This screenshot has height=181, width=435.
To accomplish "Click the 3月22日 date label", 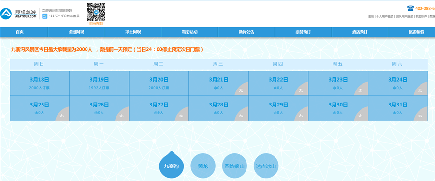I will [x=278, y=80].
